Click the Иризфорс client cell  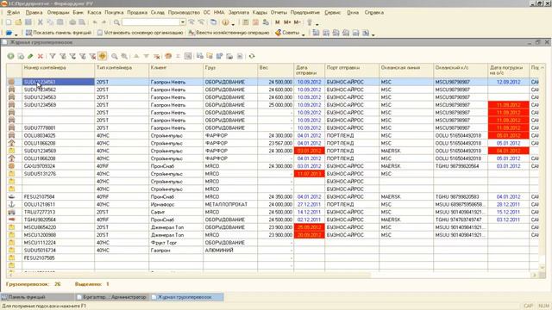coord(176,205)
